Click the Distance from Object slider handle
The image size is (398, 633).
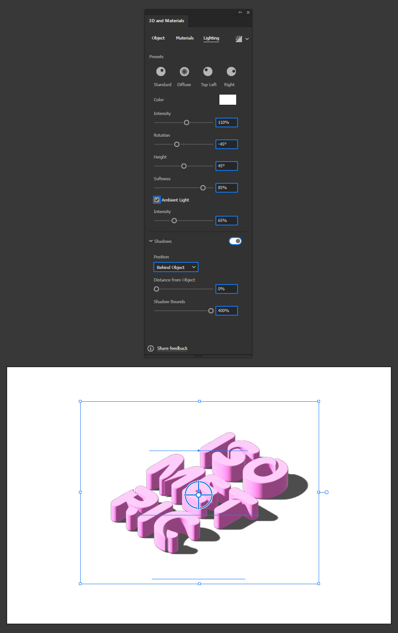156,289
